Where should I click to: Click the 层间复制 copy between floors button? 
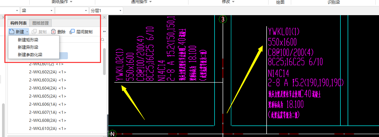pos(81,32)
